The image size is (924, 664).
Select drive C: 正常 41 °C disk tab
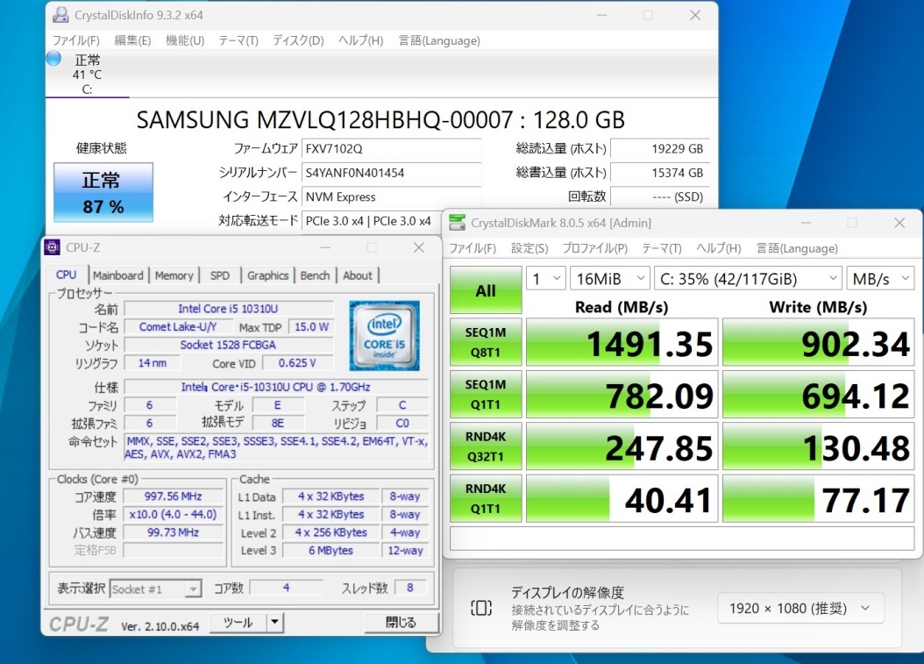coord(87,74)
